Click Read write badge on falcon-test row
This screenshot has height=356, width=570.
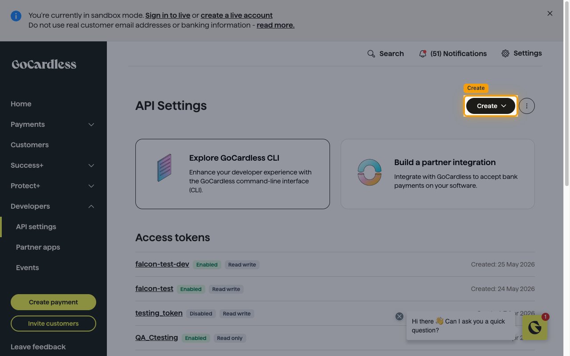click(x=226, y=289)
